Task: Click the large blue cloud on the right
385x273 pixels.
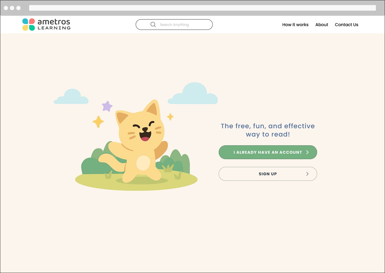Action: pyautogui.click(x=193, y=93)
